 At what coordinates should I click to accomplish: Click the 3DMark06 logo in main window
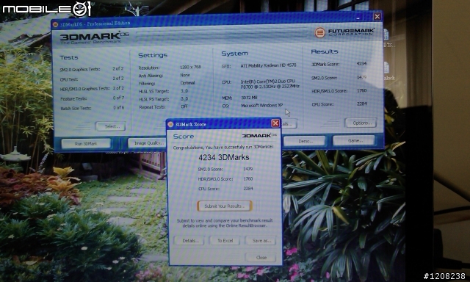pos(94,37)
